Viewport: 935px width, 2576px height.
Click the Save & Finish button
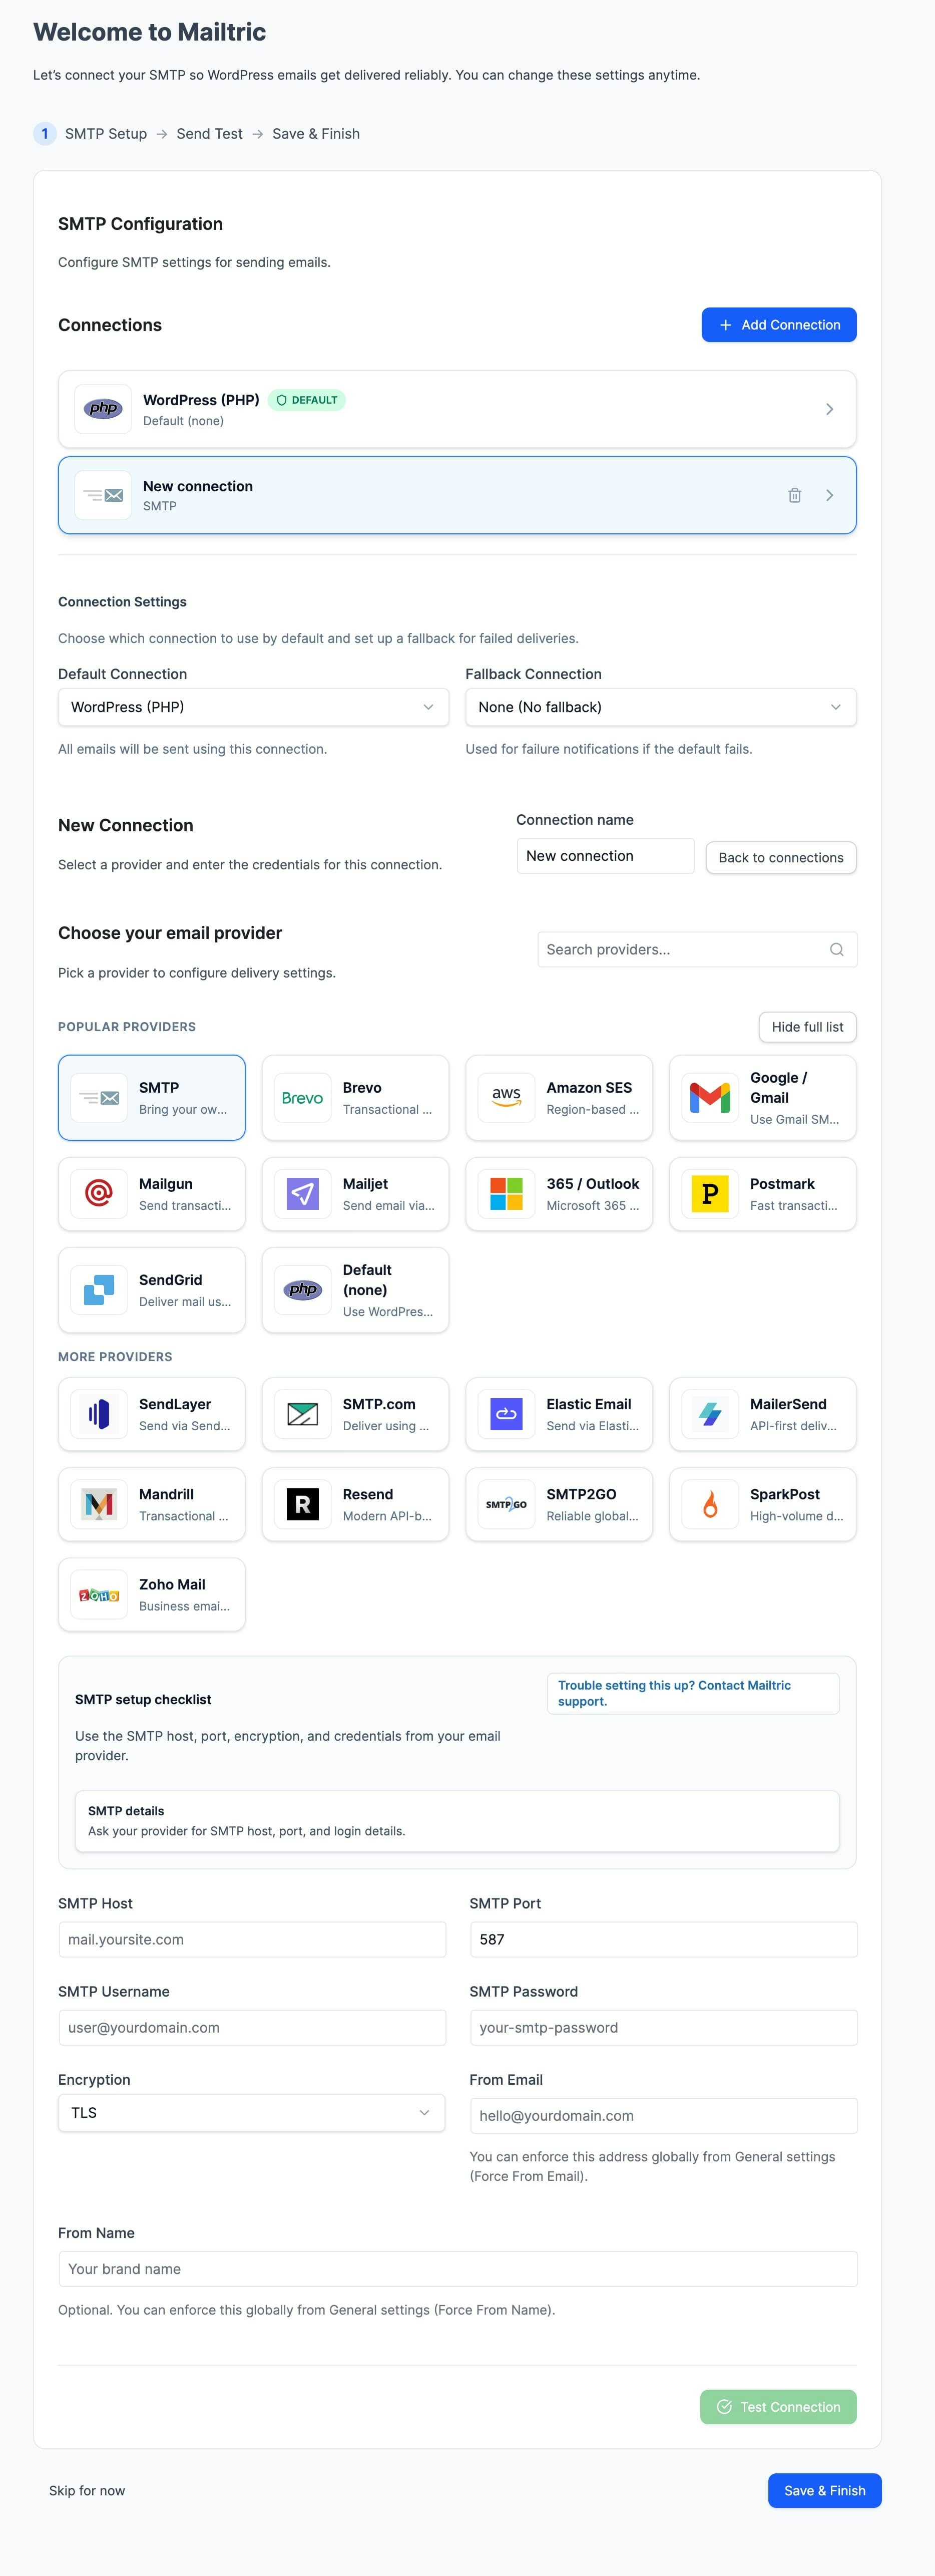point(824,2490)
